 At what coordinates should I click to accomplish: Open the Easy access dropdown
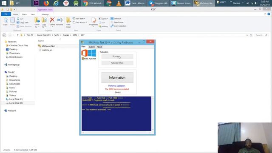point(80,23)
